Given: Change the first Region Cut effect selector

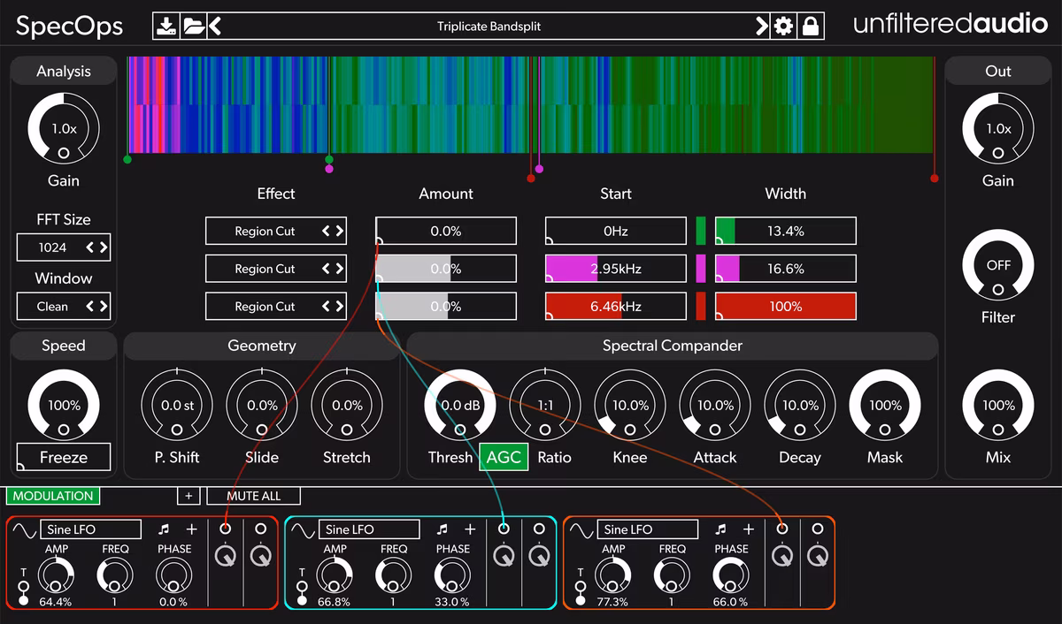Looking at the screenshot, I should (275, 231).
